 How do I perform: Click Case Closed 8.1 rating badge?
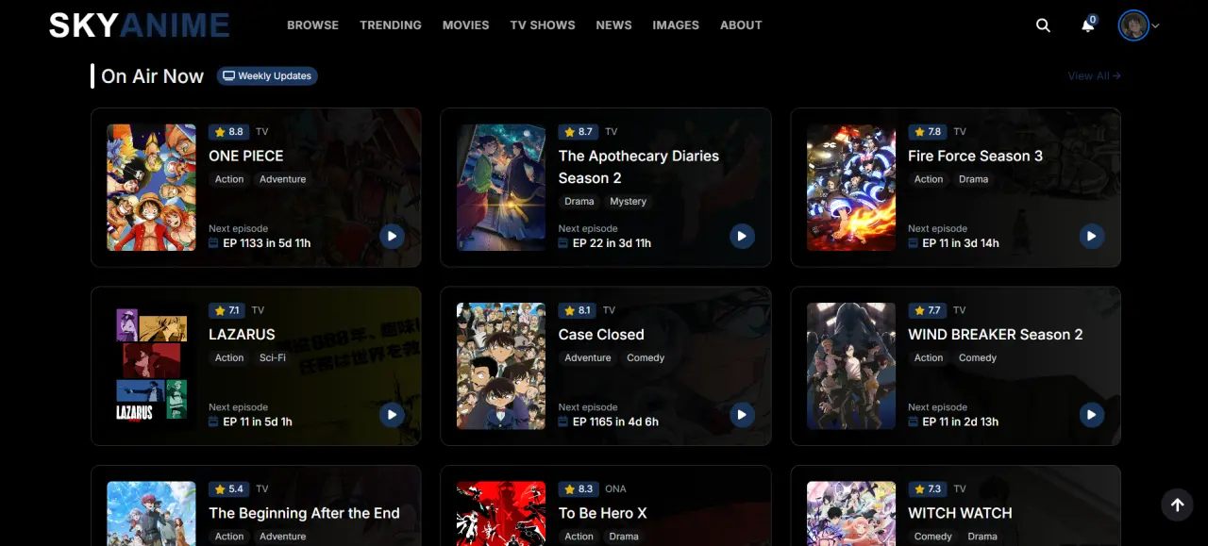tap(579, 310)
